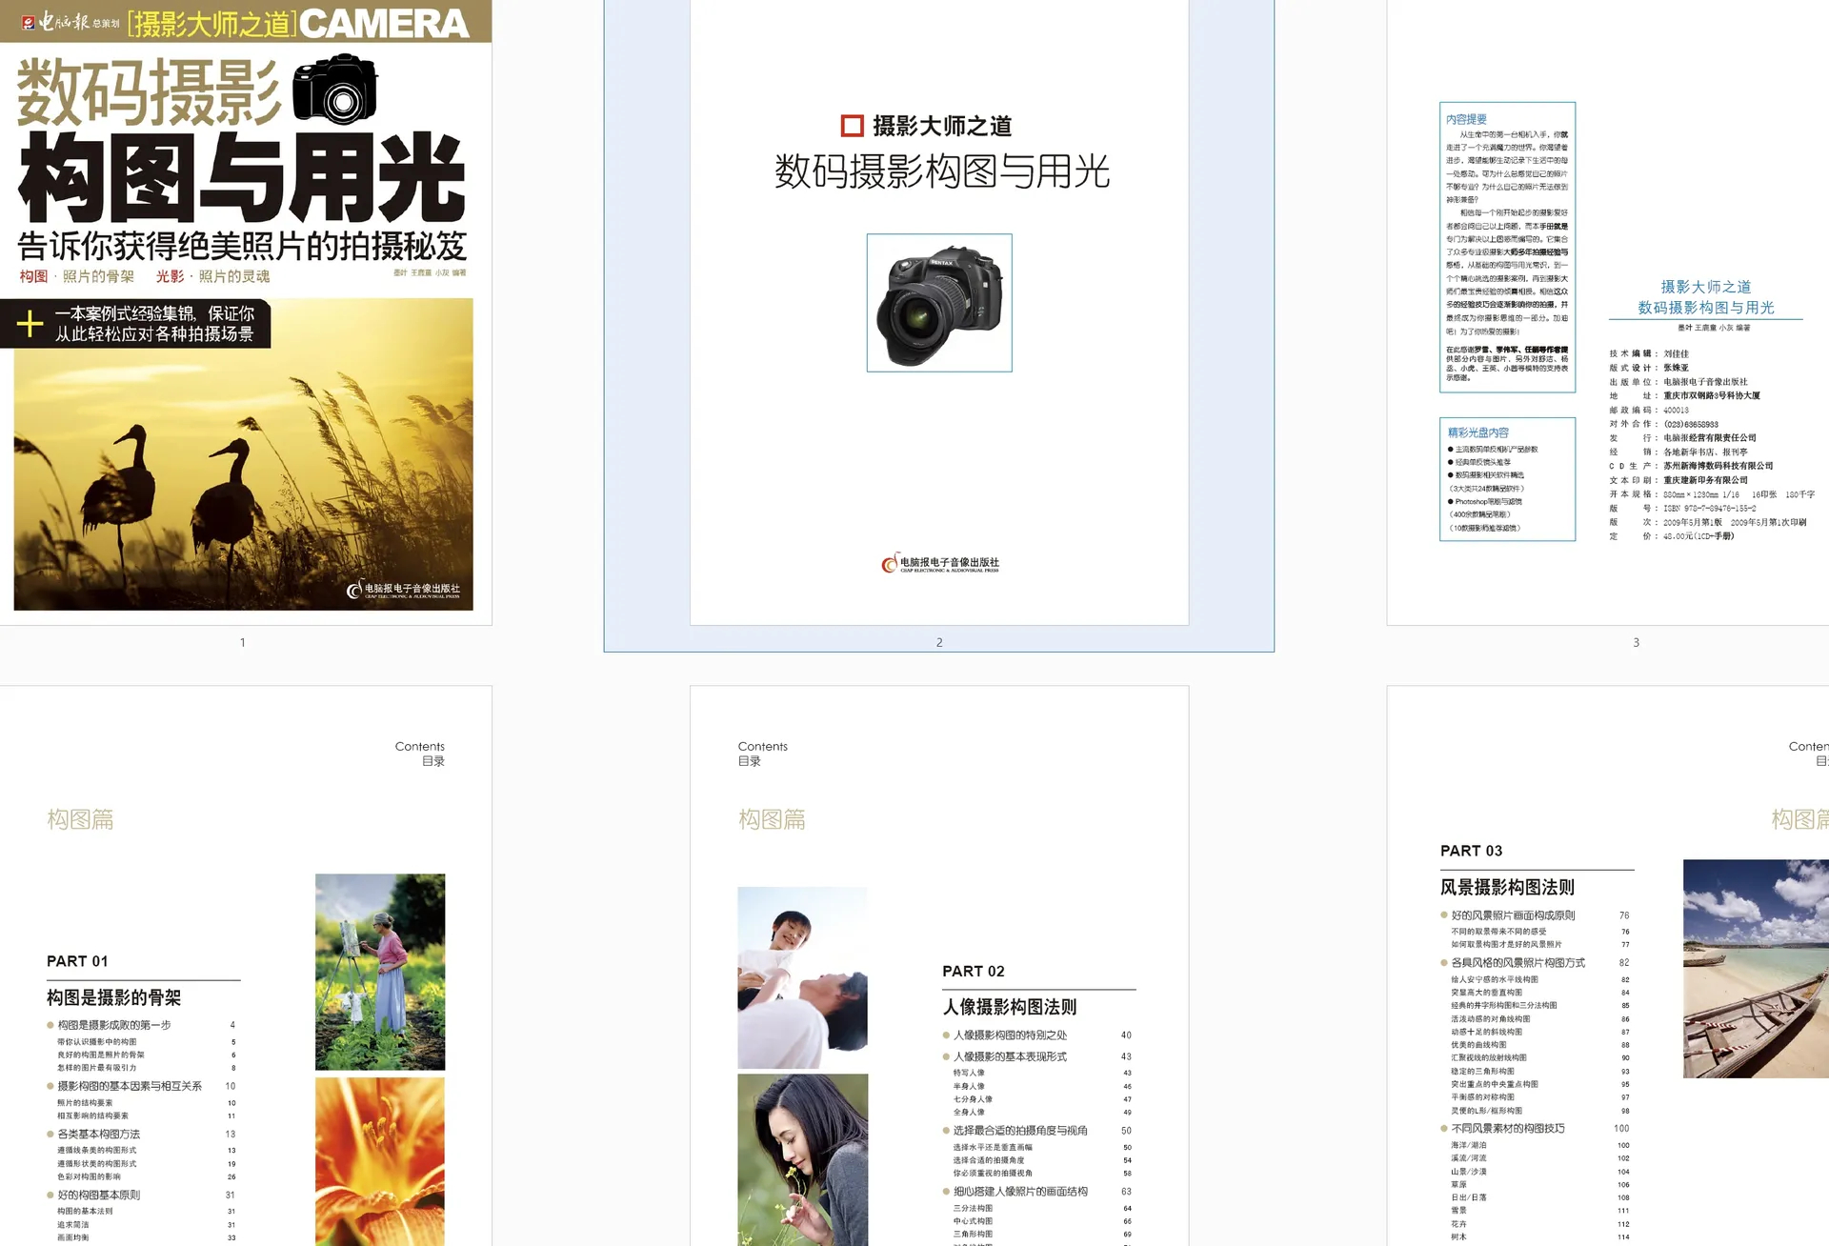Click the red square icon beside 摄影大师之道
This screenshot has height=1246, width=1829.
coord(852,126)
